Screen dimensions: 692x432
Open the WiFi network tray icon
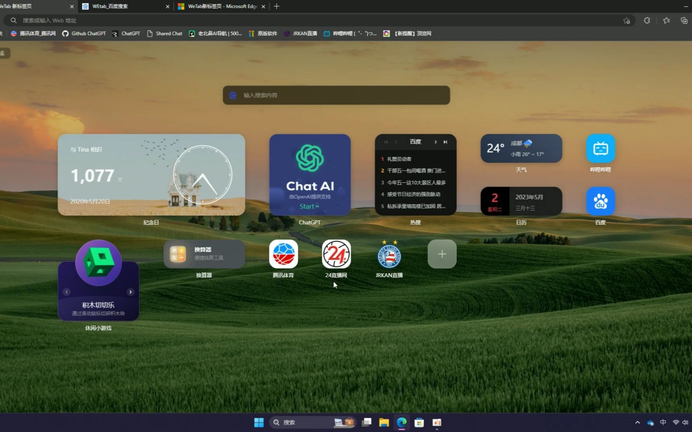[676, 422]
